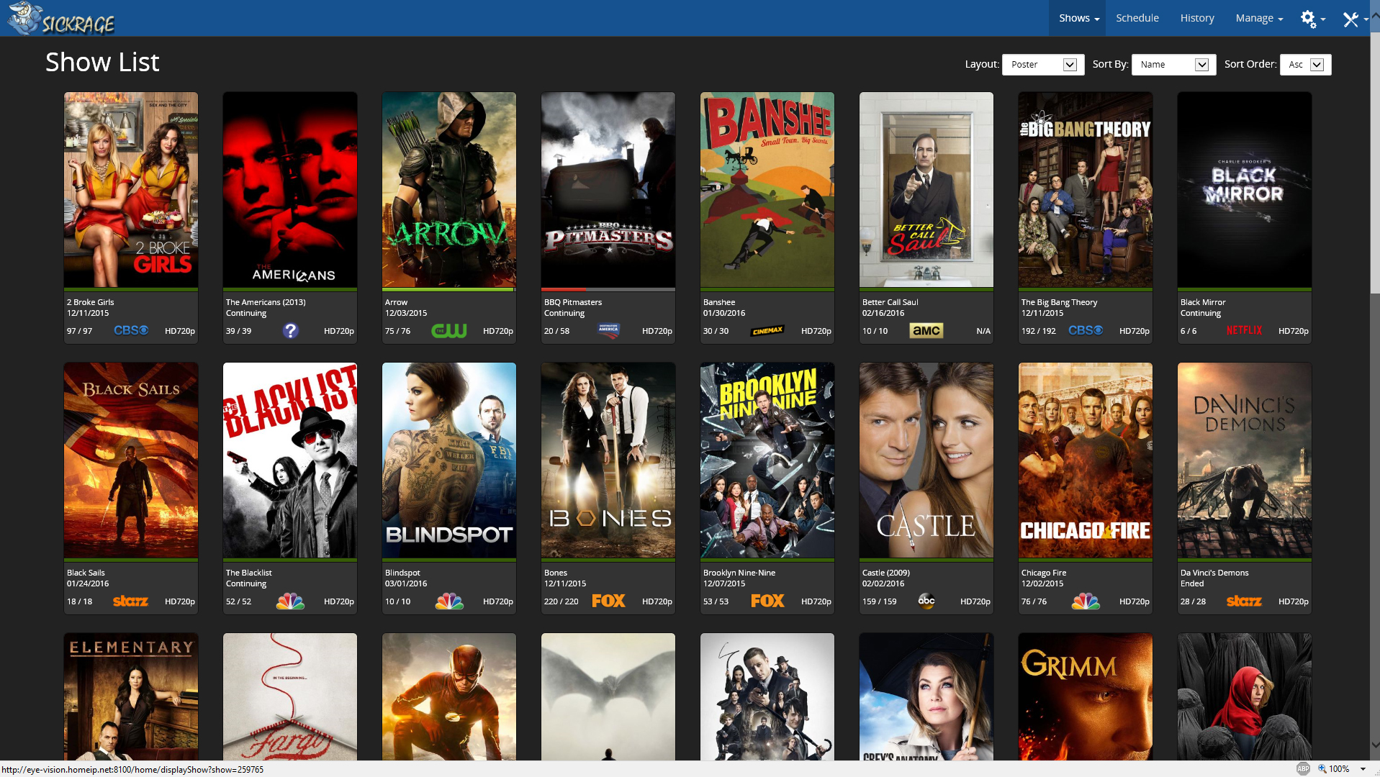Image resolution: width=1380 pixels, height=777 pixels.
Task: Click CBS logo for The Big Bang Theory
Action: pyautogui.click(x=1086, y=330)
